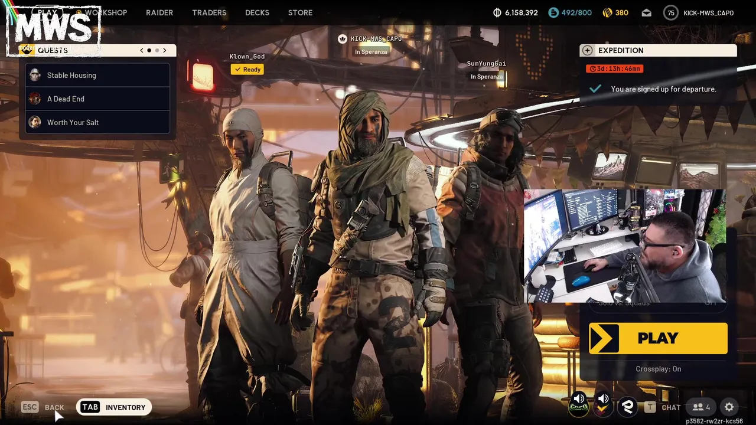Mute the CAPO voice chat avatar
This screenshot has width=756, height=425.
(579, 405)
